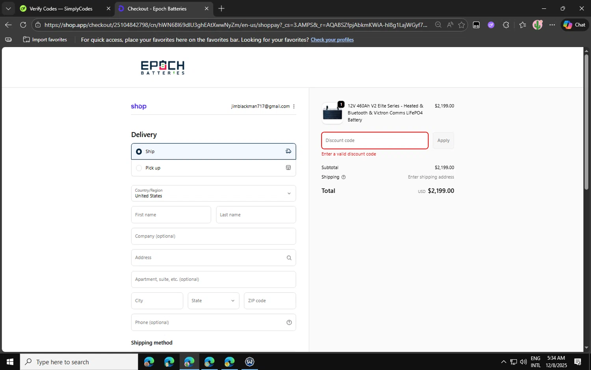Image resolution: width=591 pixels, height=370 pixels.
Task: Open the State dropdown
Action: 214,301
